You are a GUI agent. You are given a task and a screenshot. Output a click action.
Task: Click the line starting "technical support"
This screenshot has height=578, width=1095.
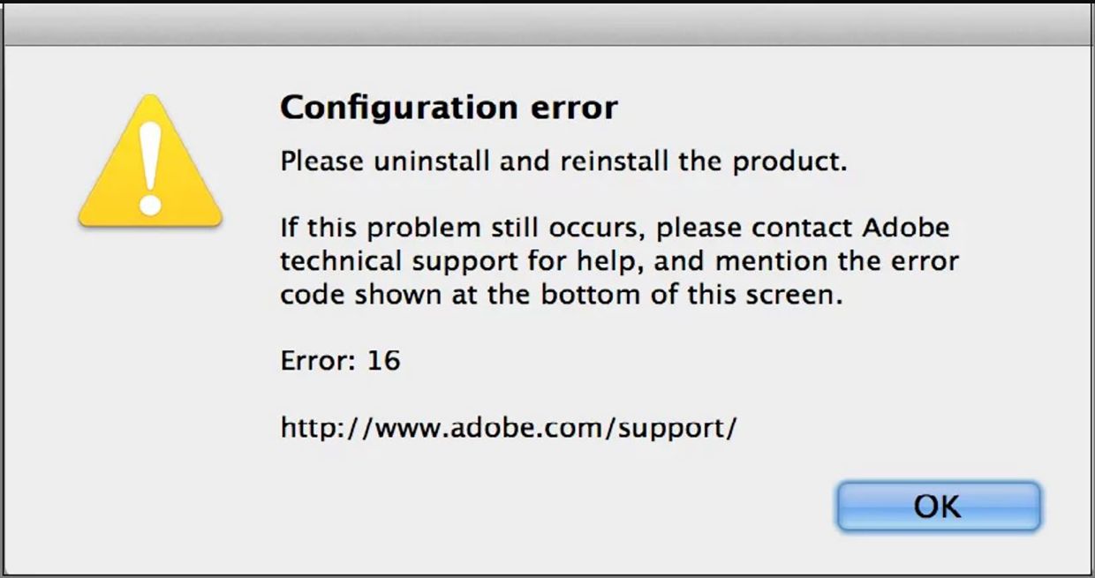(x=619, y=262)
